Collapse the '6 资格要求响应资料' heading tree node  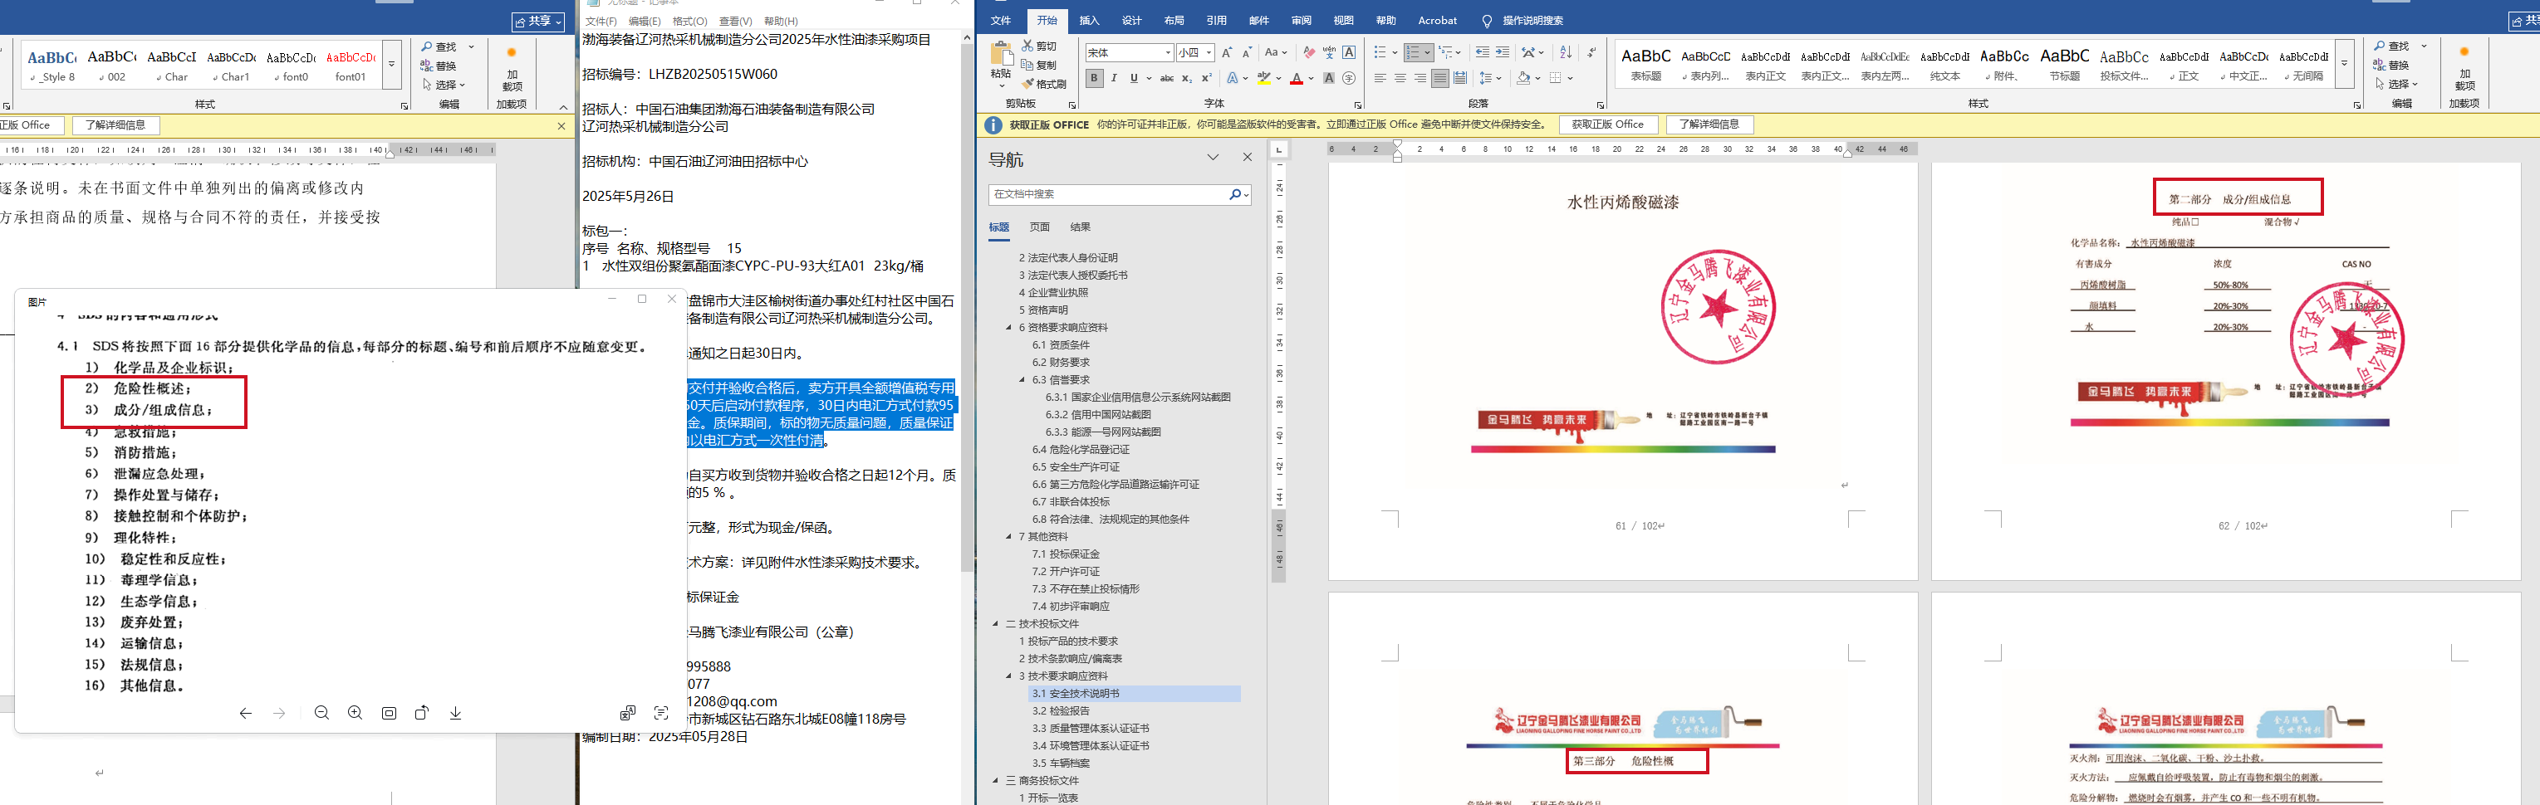coord(1008,327)
